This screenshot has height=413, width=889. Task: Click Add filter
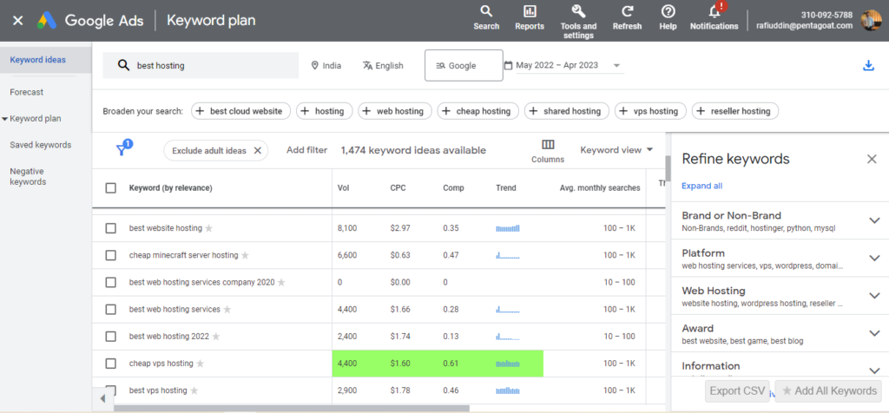[x=306, y=150]
